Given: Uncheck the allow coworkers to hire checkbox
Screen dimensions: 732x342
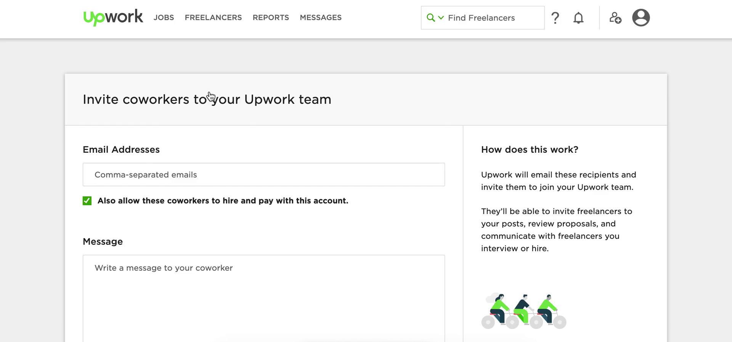Looking at the screenshot, I should pos(87,201).
